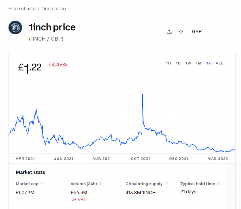Switch chart to 1M range

click(199, 63)
